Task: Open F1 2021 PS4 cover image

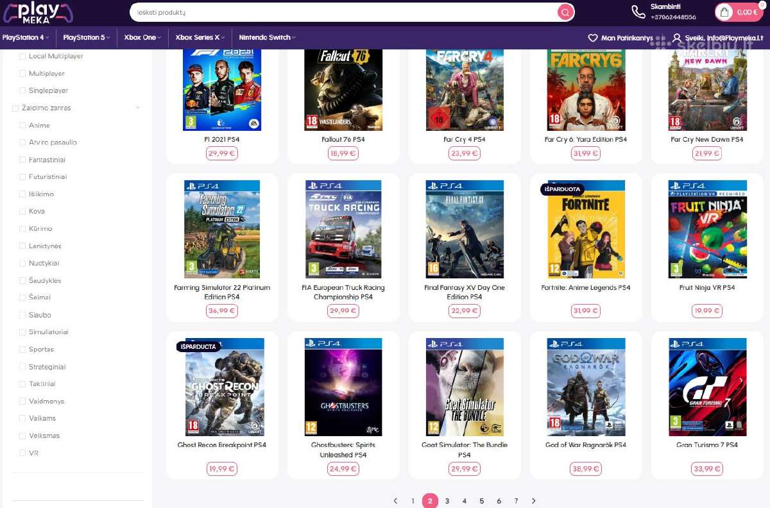Action: tap(222, 89)
